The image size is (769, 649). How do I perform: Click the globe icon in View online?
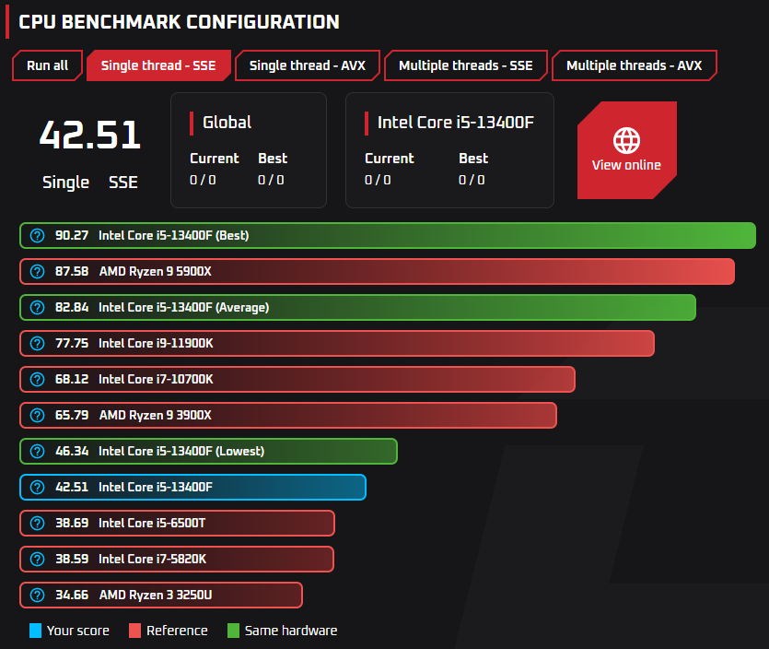(626, 140)
